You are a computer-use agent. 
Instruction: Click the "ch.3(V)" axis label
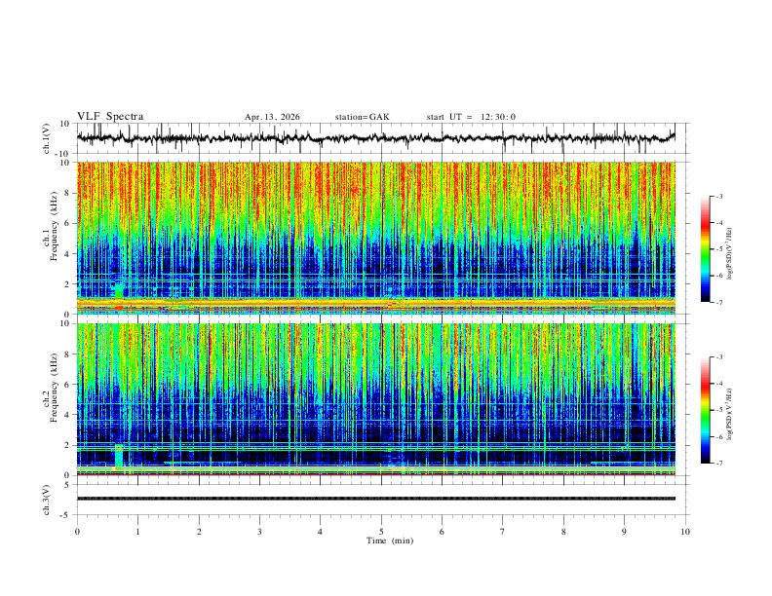[47, 501]
